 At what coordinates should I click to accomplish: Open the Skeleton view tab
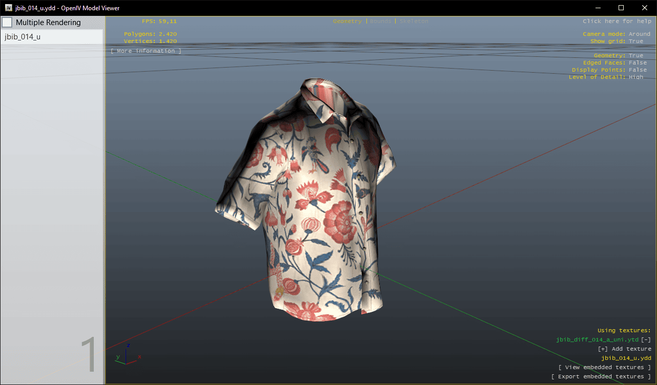click(x=414, y=21)
